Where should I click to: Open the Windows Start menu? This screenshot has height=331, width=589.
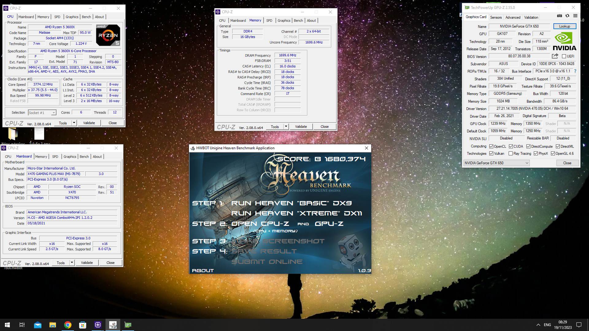[x=7, y=325]
